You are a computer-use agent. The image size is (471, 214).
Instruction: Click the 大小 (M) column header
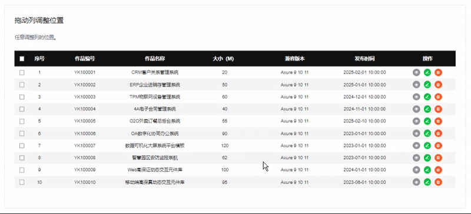point(223,59)
